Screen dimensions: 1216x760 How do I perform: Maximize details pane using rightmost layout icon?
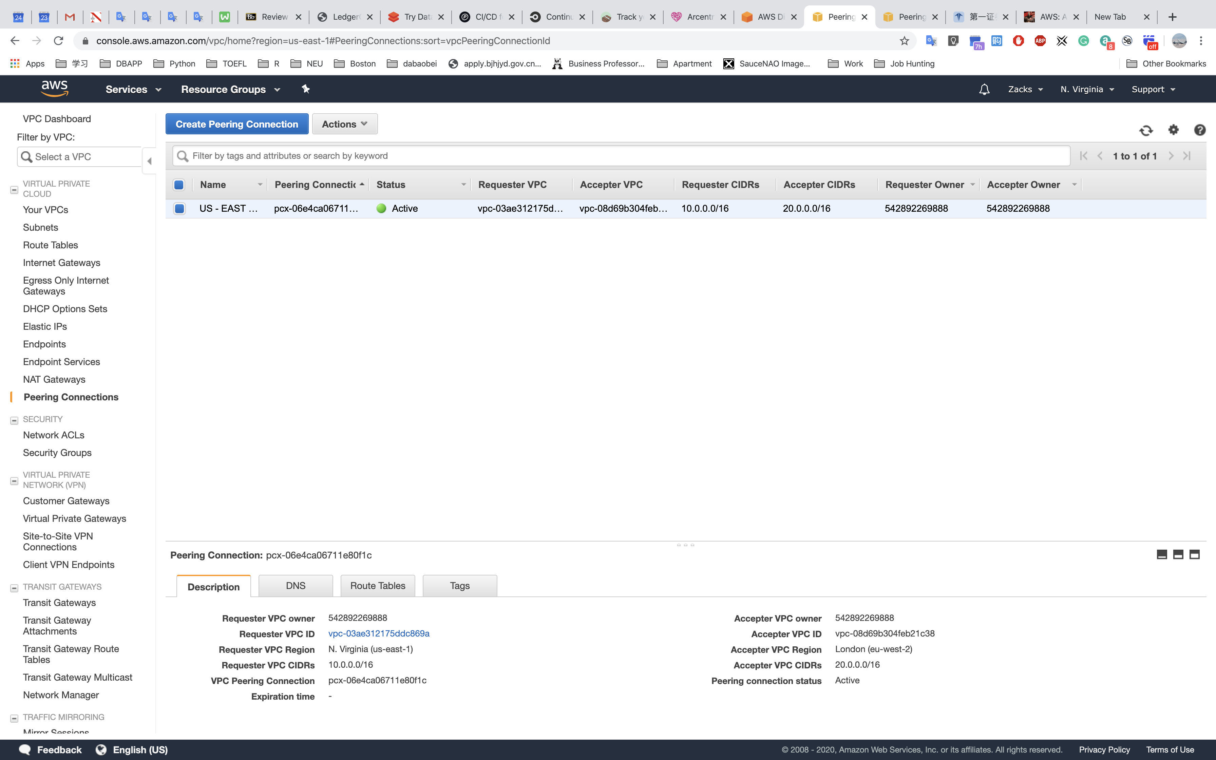click(1194, 554)
